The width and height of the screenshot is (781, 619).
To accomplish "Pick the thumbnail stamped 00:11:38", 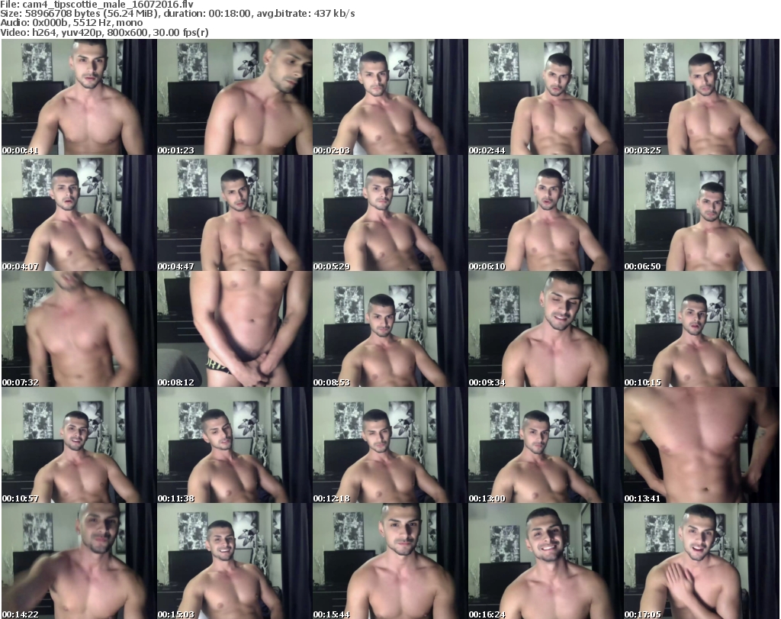I will (235, 445).
